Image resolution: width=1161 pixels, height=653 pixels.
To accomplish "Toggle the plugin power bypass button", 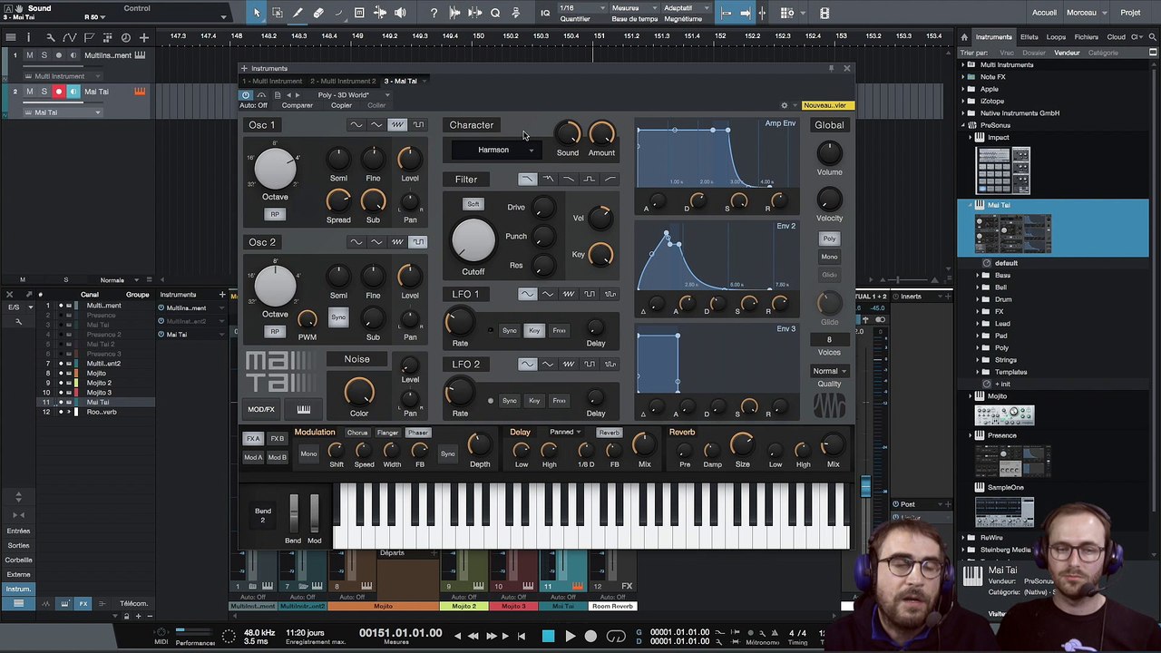I will point(246,94).
